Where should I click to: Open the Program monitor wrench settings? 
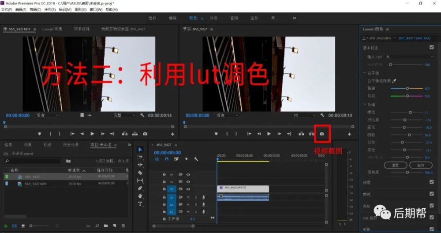(x=322, y=115)
